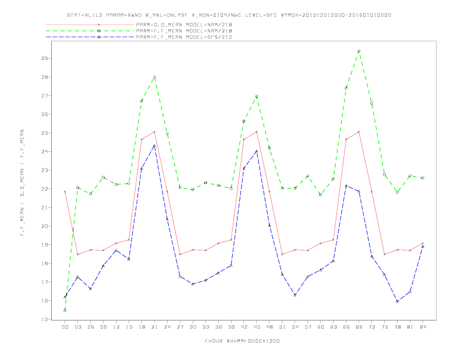Image resolution: width=461 pixels, height=356 pixels.
Task: Click x-axis tick label 45
Action: (x=257, y=327)
